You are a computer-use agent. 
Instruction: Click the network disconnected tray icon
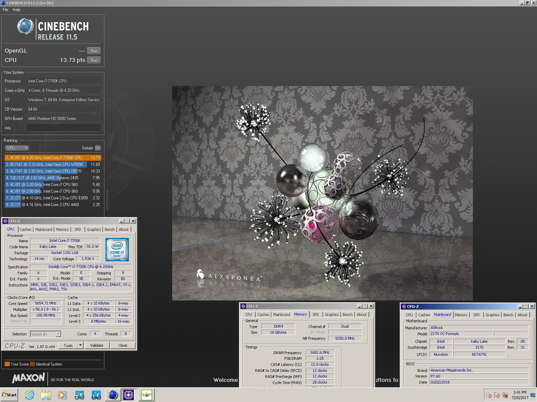tap(505, 395)
